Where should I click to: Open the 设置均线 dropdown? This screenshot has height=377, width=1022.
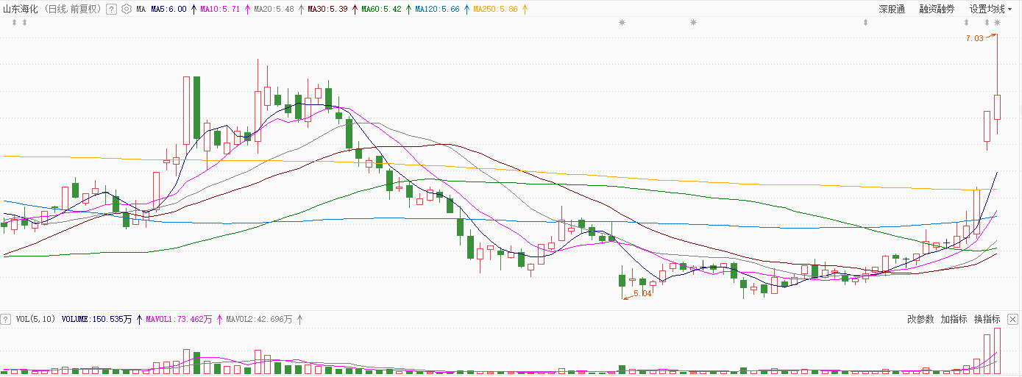(x=990, y=10)
